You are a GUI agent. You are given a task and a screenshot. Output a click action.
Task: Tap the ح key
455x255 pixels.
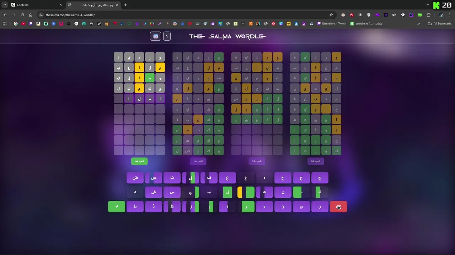click(x=301, y=178)
